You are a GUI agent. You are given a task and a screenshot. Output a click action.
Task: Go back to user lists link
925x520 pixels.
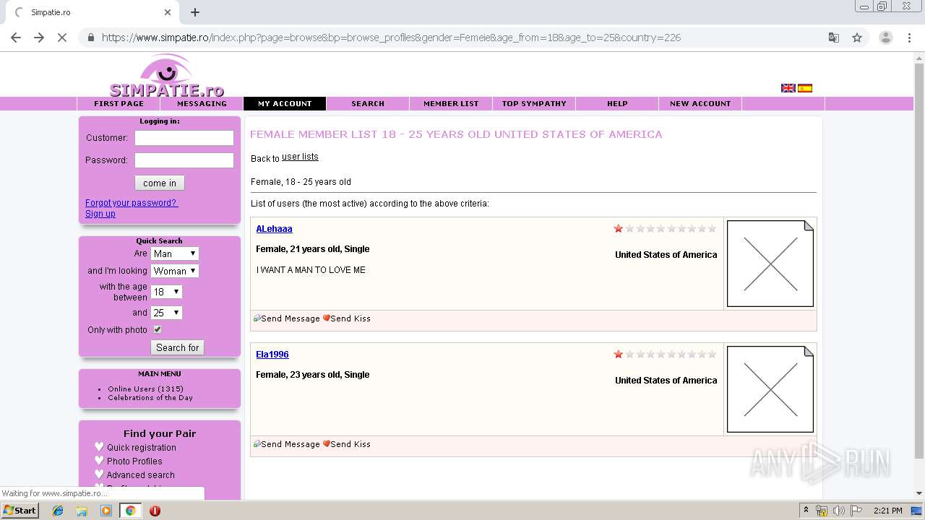[300, 157]
